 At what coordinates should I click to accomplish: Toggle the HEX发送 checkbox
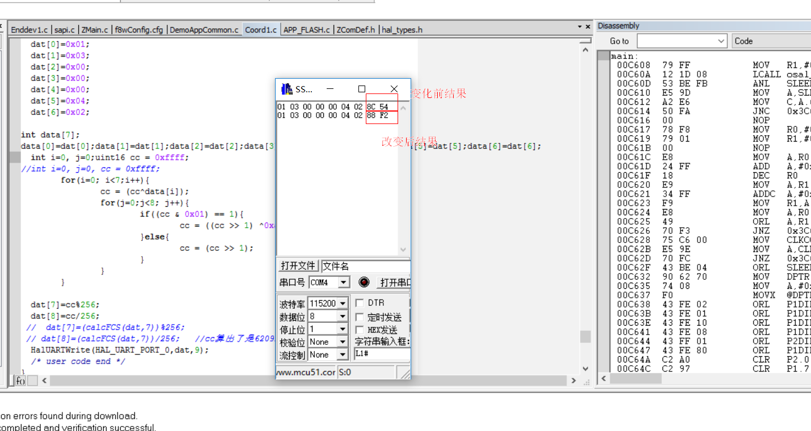pyautogui.click(x=360, y=330)
